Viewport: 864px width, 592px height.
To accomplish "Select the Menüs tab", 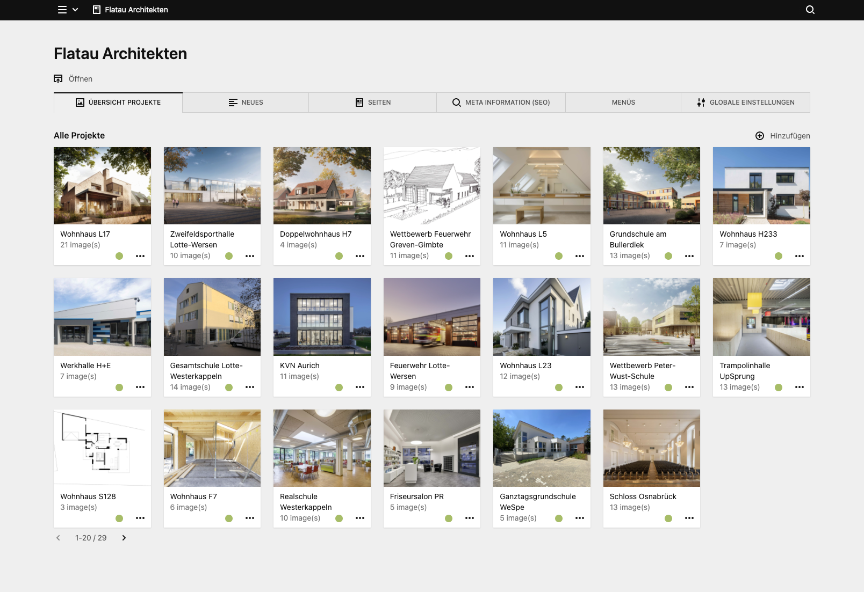I will [x=623, y=103].
